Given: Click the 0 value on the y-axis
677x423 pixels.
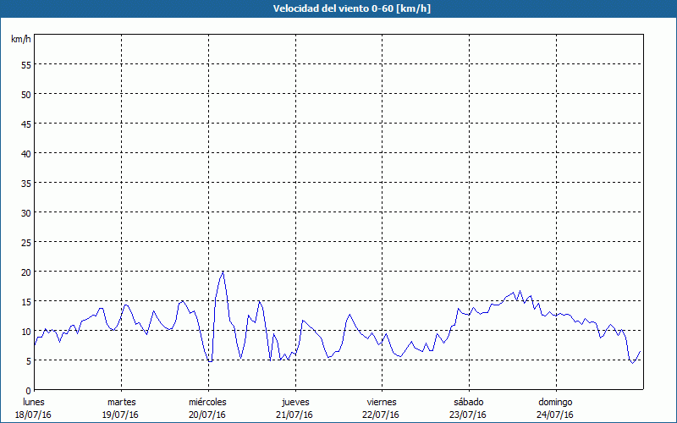Looking at the screenshot, I should click(x=28, y=390).
